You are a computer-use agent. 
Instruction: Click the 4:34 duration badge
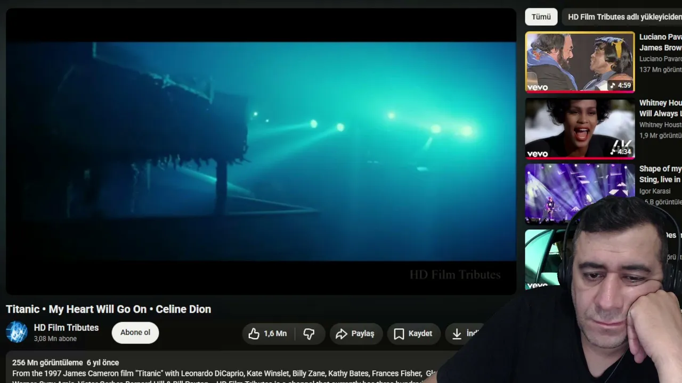[x=621, y=151]
